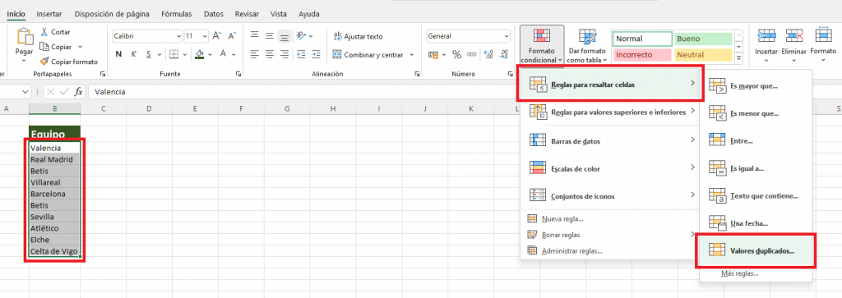Toggle italic K formatting
The width and height of the screenshot is (842, 298).
pos(133,54)
